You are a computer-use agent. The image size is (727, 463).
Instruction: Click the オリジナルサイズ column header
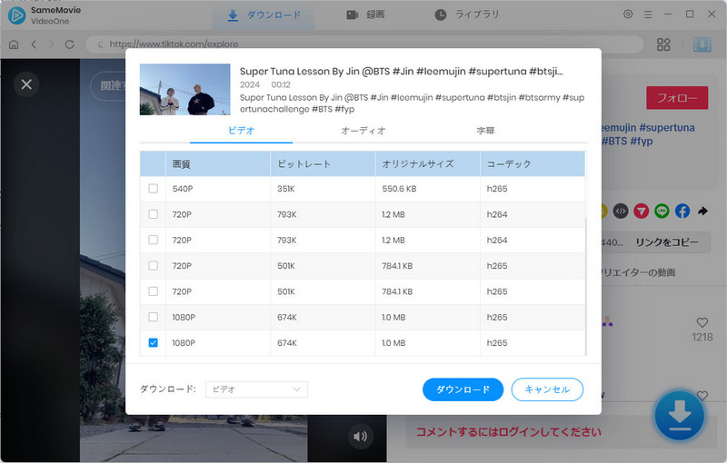click(427, 164)
